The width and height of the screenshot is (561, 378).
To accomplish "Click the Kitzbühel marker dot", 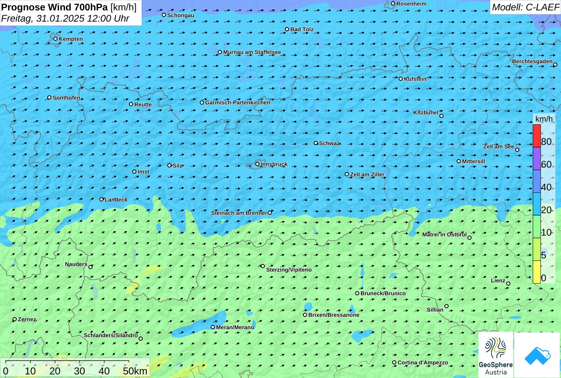I will [442, 116].
